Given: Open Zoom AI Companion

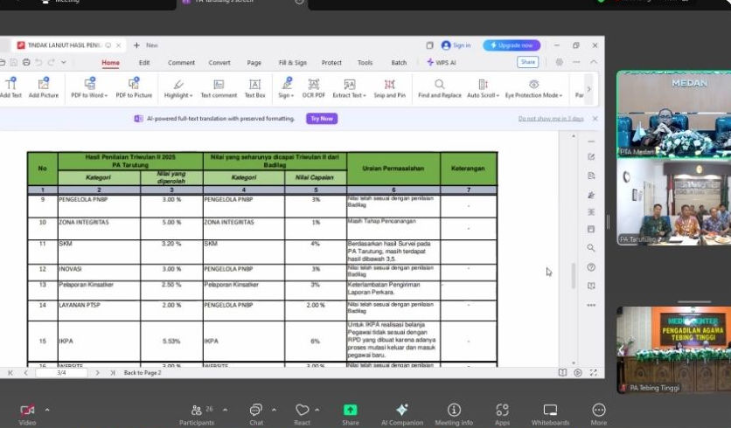Looking at the screenshot, I should (x=401, y=413).
